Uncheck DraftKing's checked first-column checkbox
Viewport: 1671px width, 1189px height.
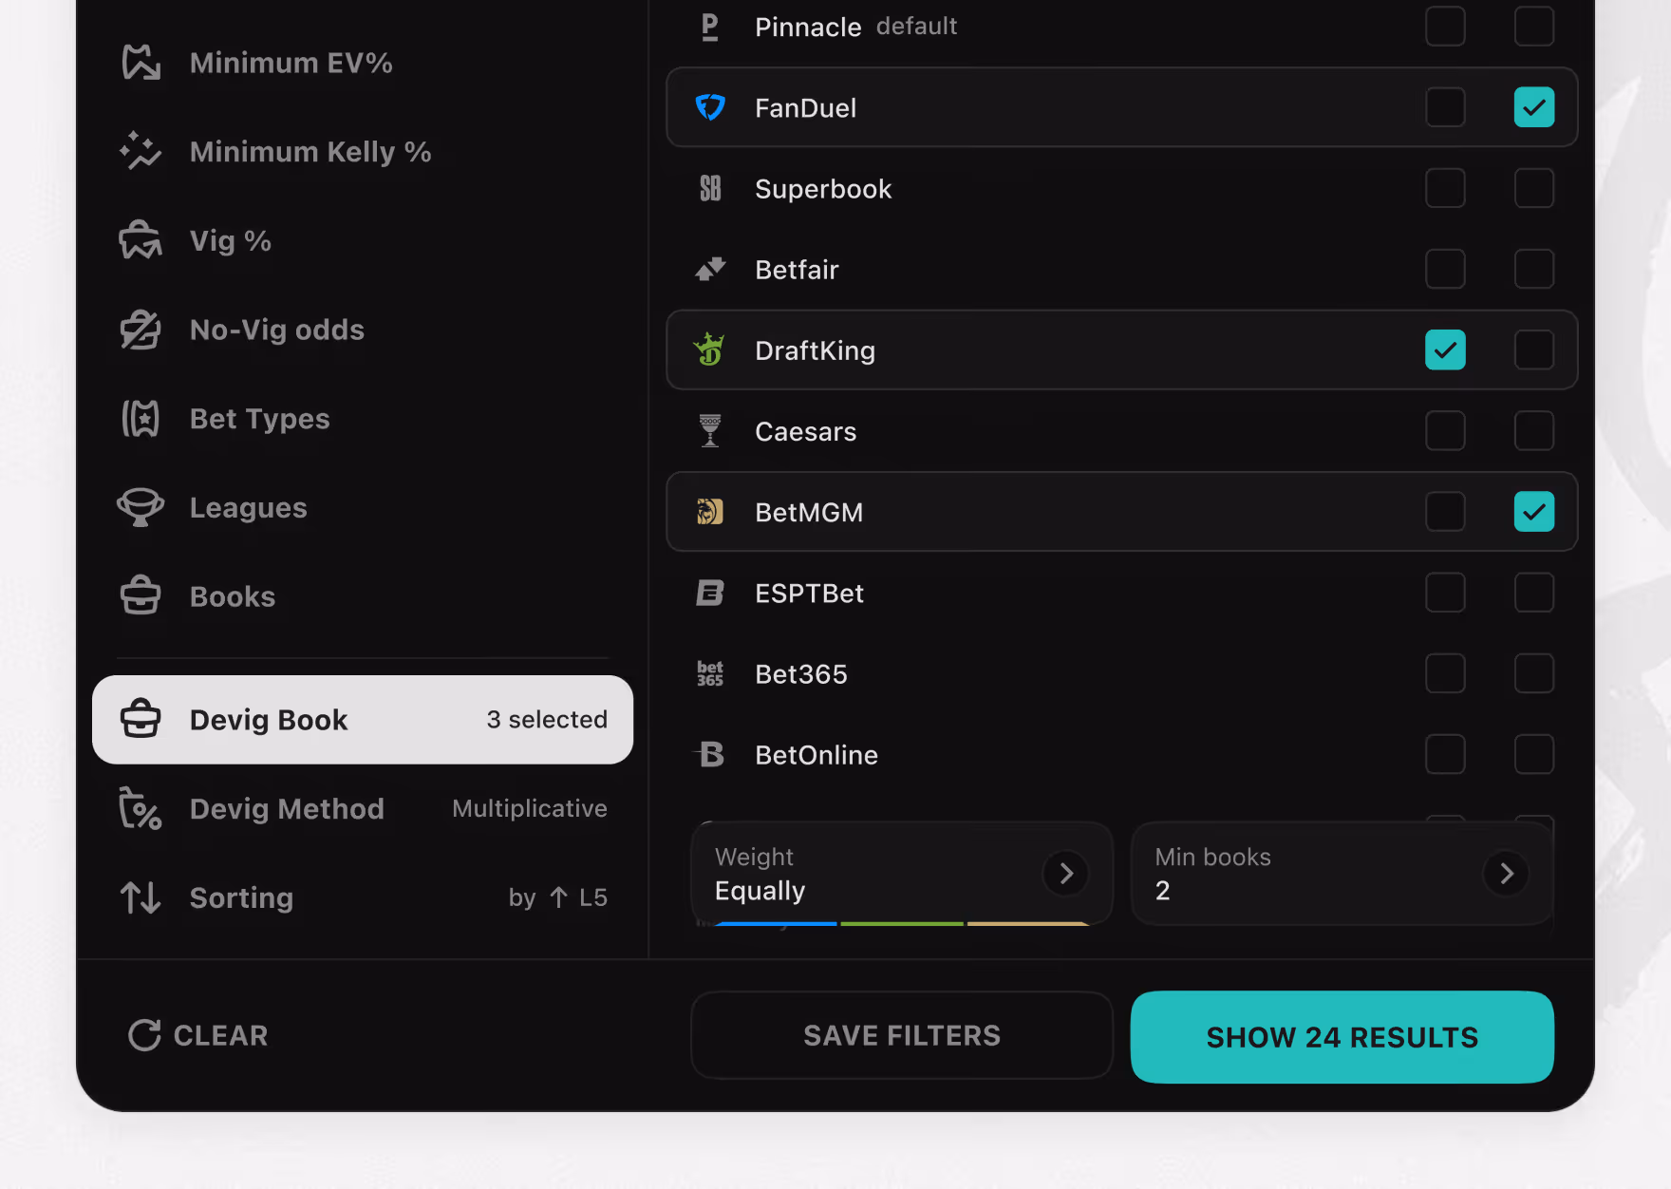[1445, 349]
